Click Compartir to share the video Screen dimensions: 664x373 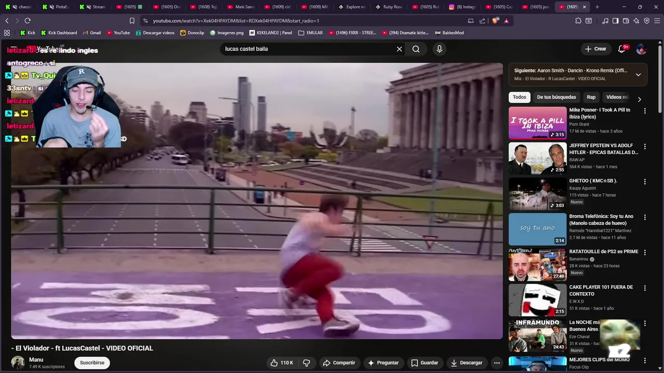[339, 363]
